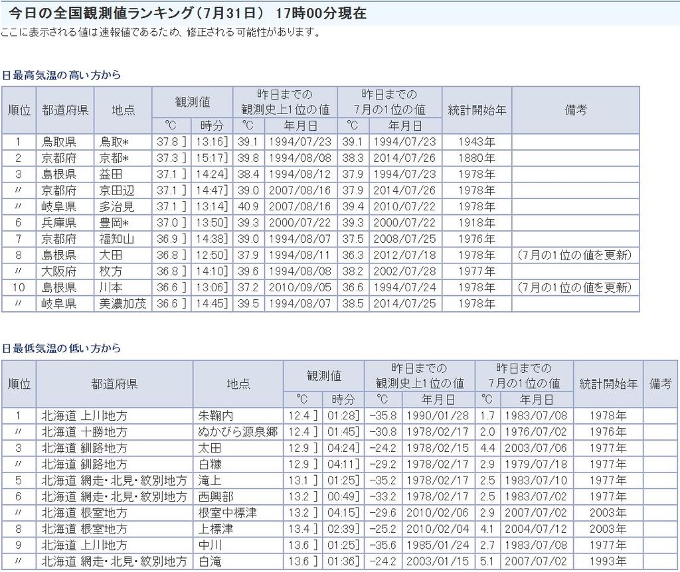Viewport: 680px width, 572px height.
Task: Click the 日最高気温の高い方から section heading
Action: pyautogui.click(x=61, y=76)
